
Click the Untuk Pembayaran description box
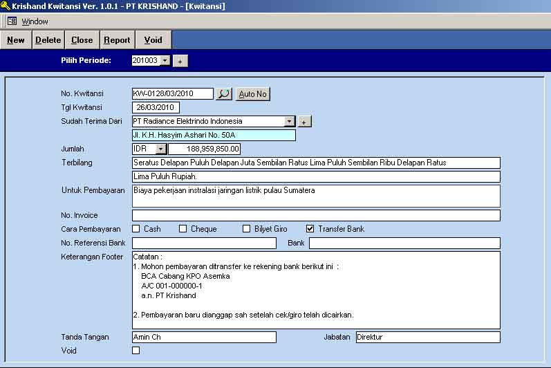coord(316,196)
